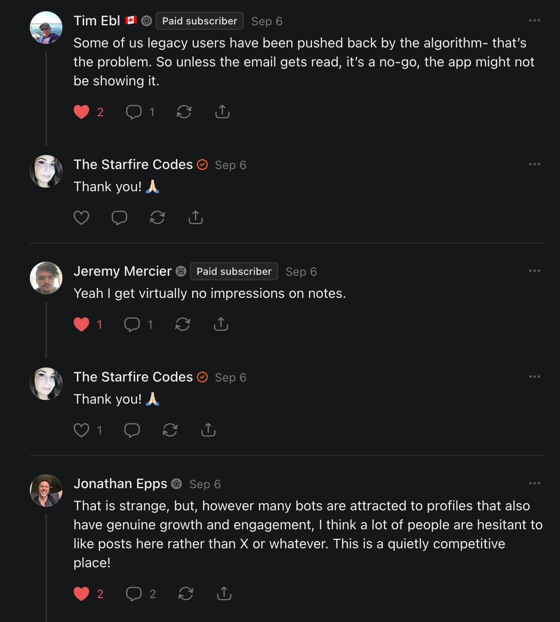Share Tim Ebl's comment
The height and width of the screenshot is (622, 560).
(222, 112)
